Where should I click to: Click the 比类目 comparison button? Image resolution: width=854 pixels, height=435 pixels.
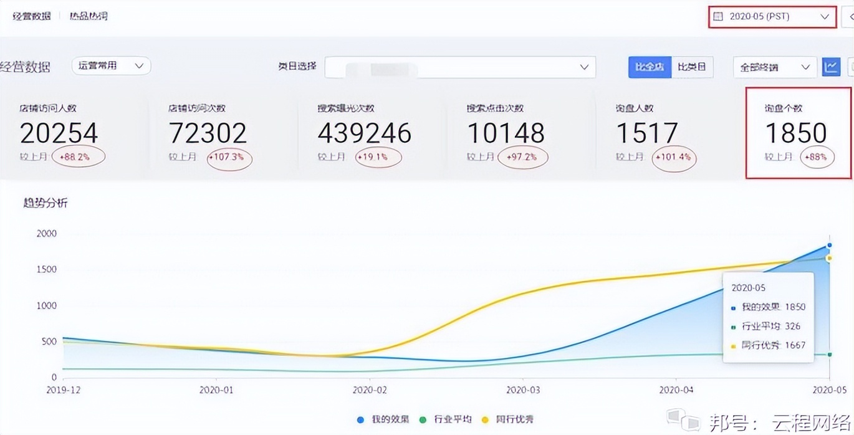pyautogui.click(x=692, y=67)
